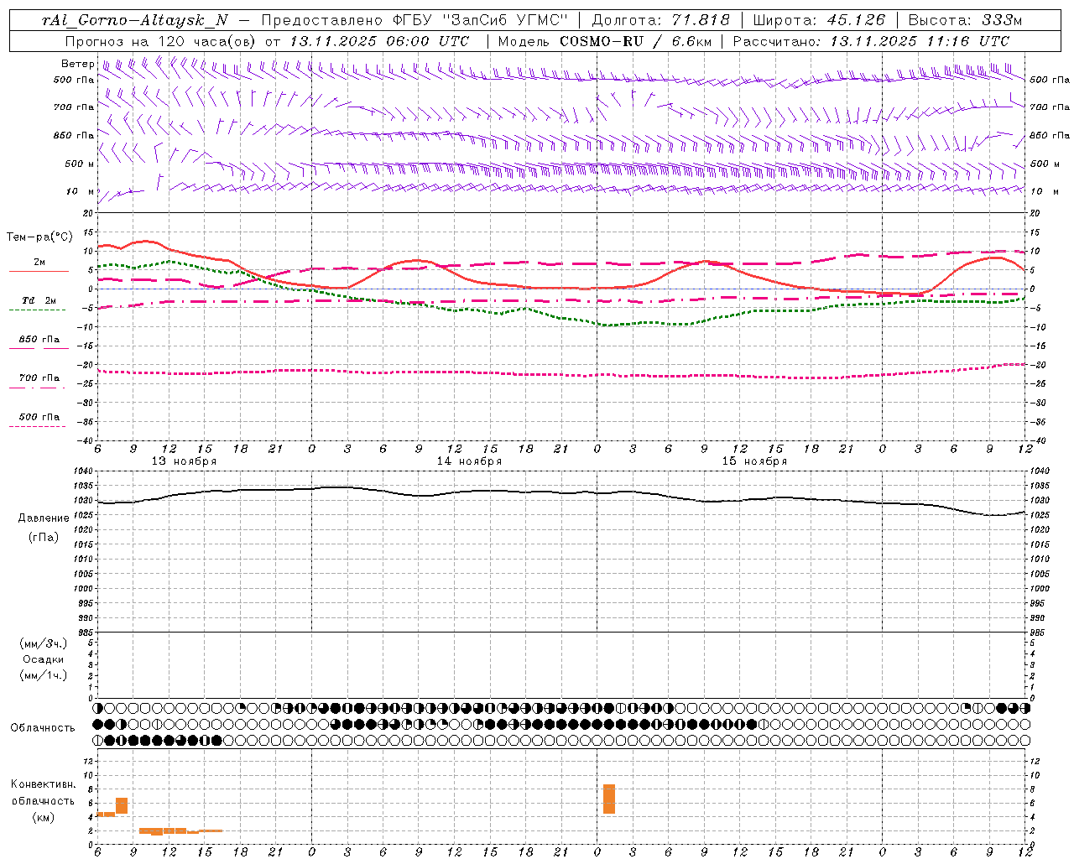This screenshot has width=1074, height=859.
Task: Click the red line sample under the '2м' legend
Action: click(39, 271)
